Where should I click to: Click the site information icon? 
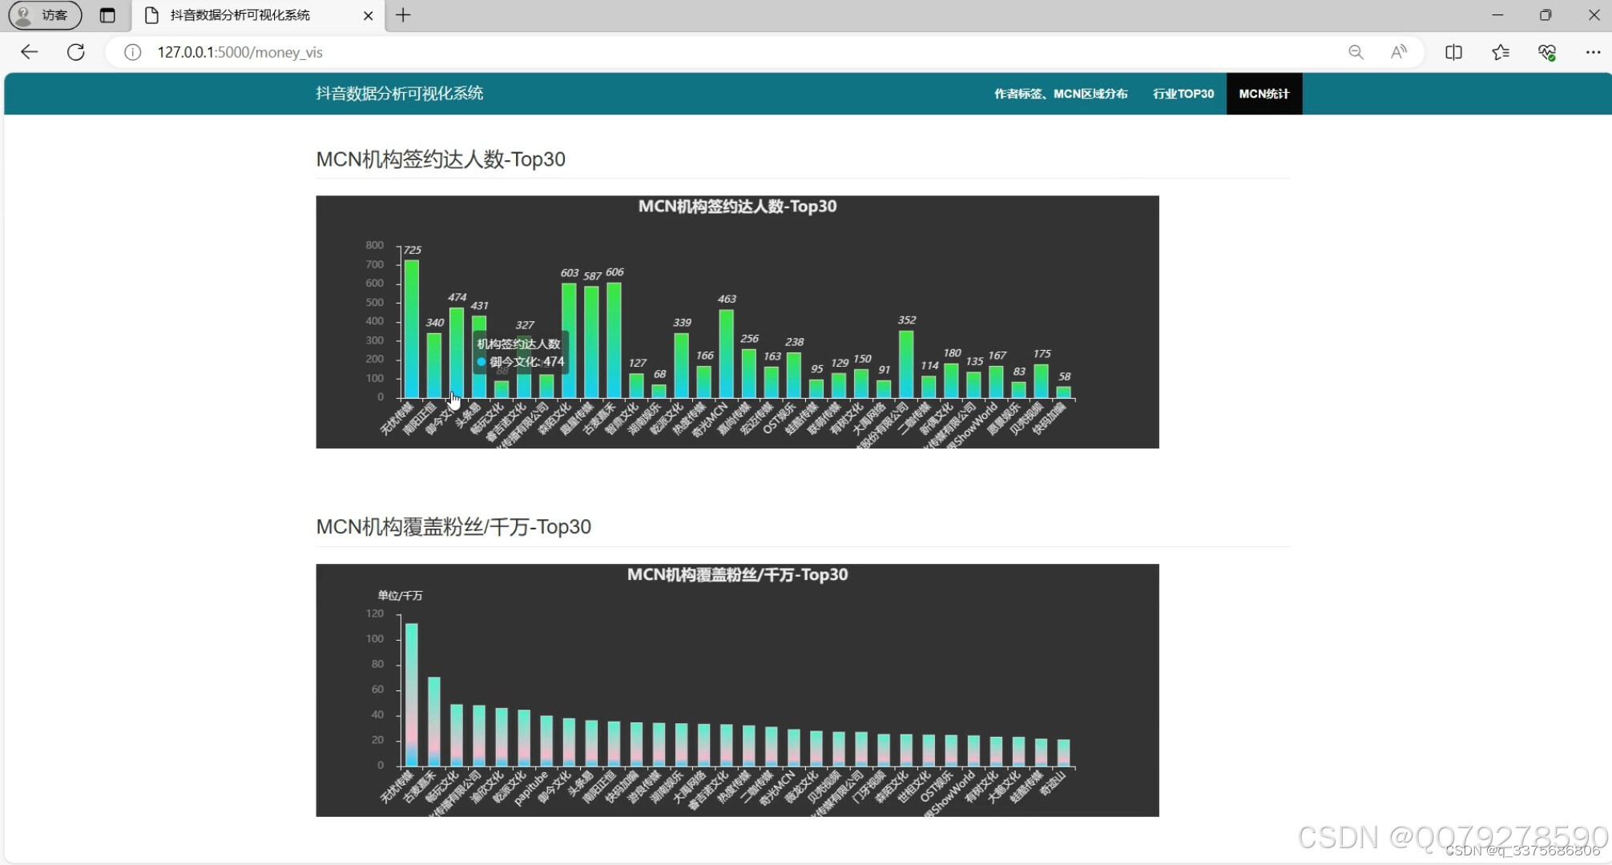(x=133, y=52)
